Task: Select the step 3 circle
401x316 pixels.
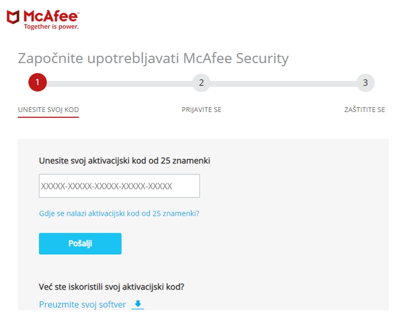Action: tap(365, 83)
